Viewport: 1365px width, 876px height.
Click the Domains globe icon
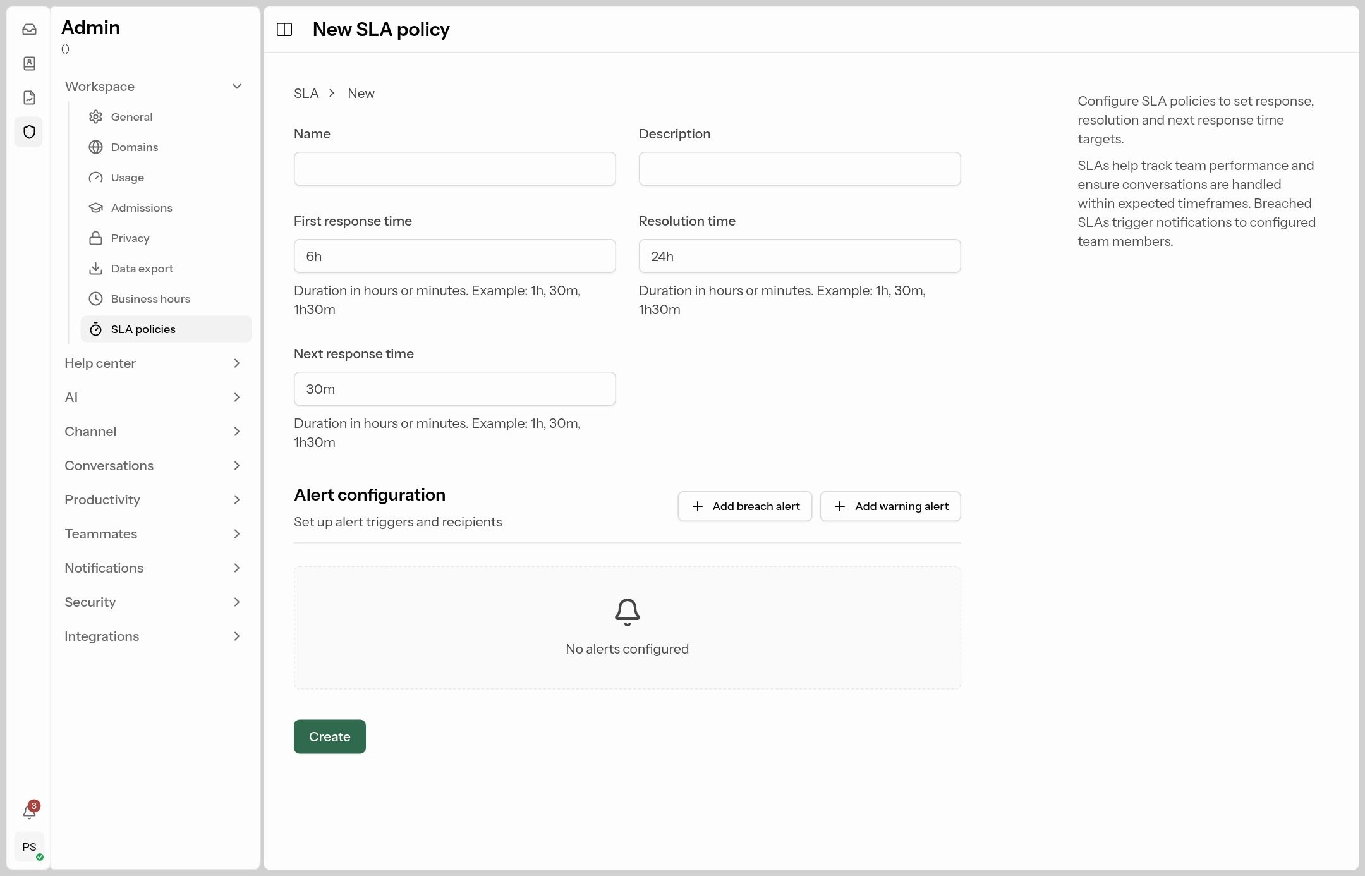click(95, 147)
